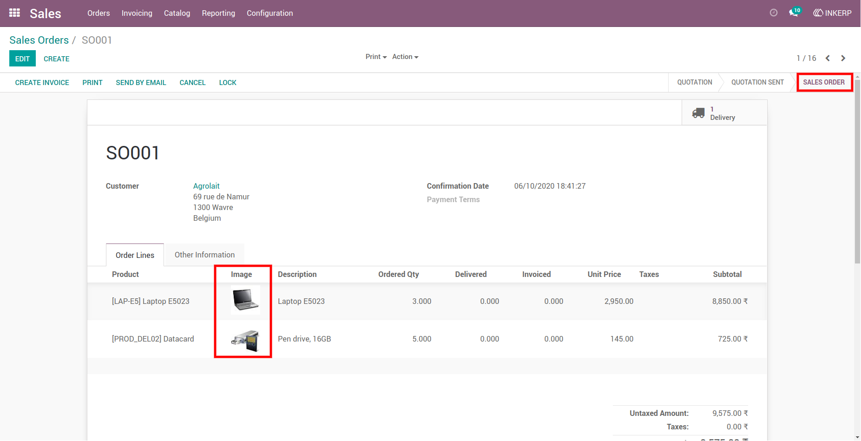
Task: Click the Ordered Qty column header
Action: pos(398,274)
